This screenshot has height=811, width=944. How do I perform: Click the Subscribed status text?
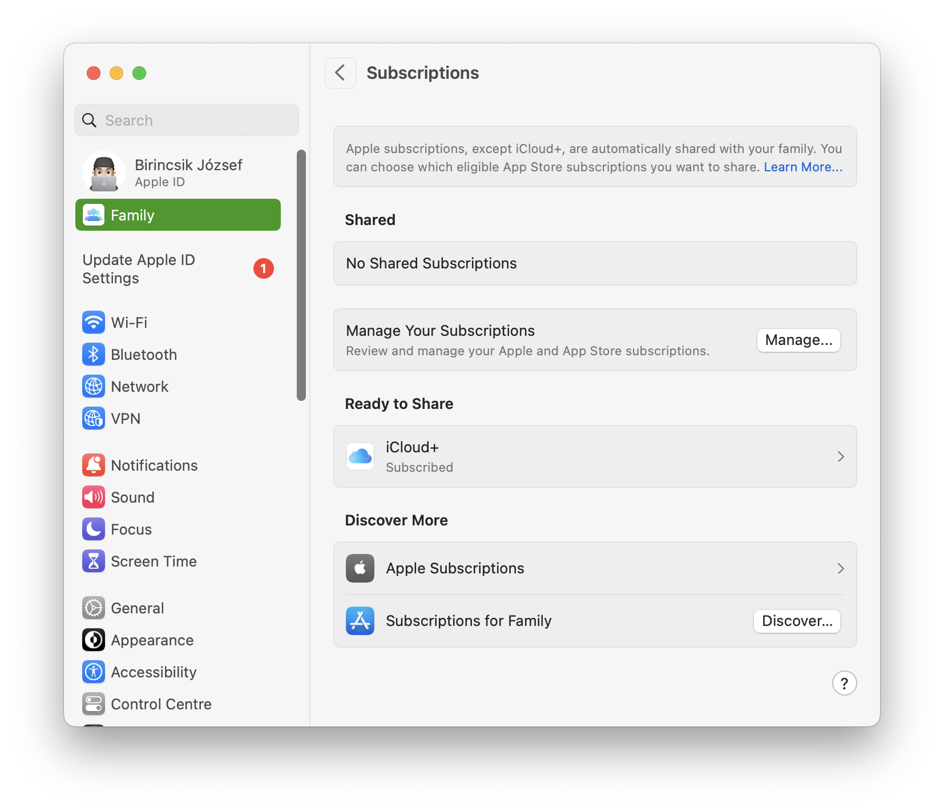tap(419, 467)
